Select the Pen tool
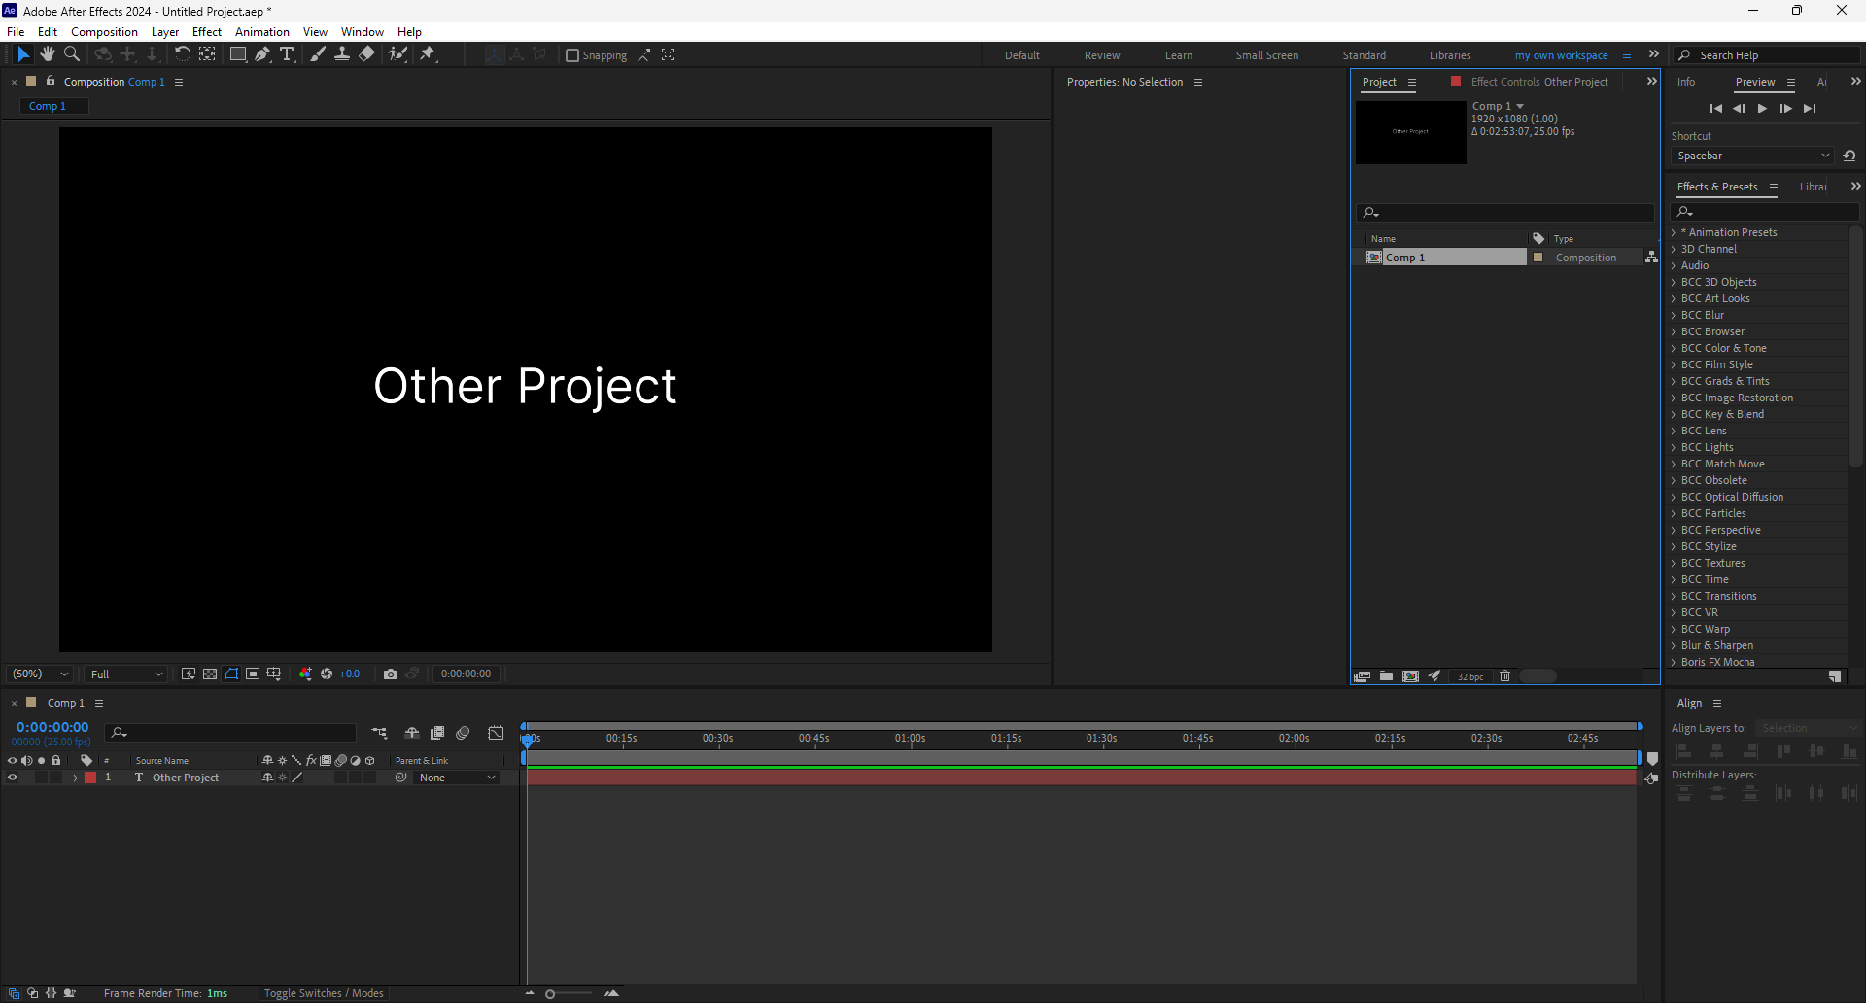 click(x=262, y=54)
